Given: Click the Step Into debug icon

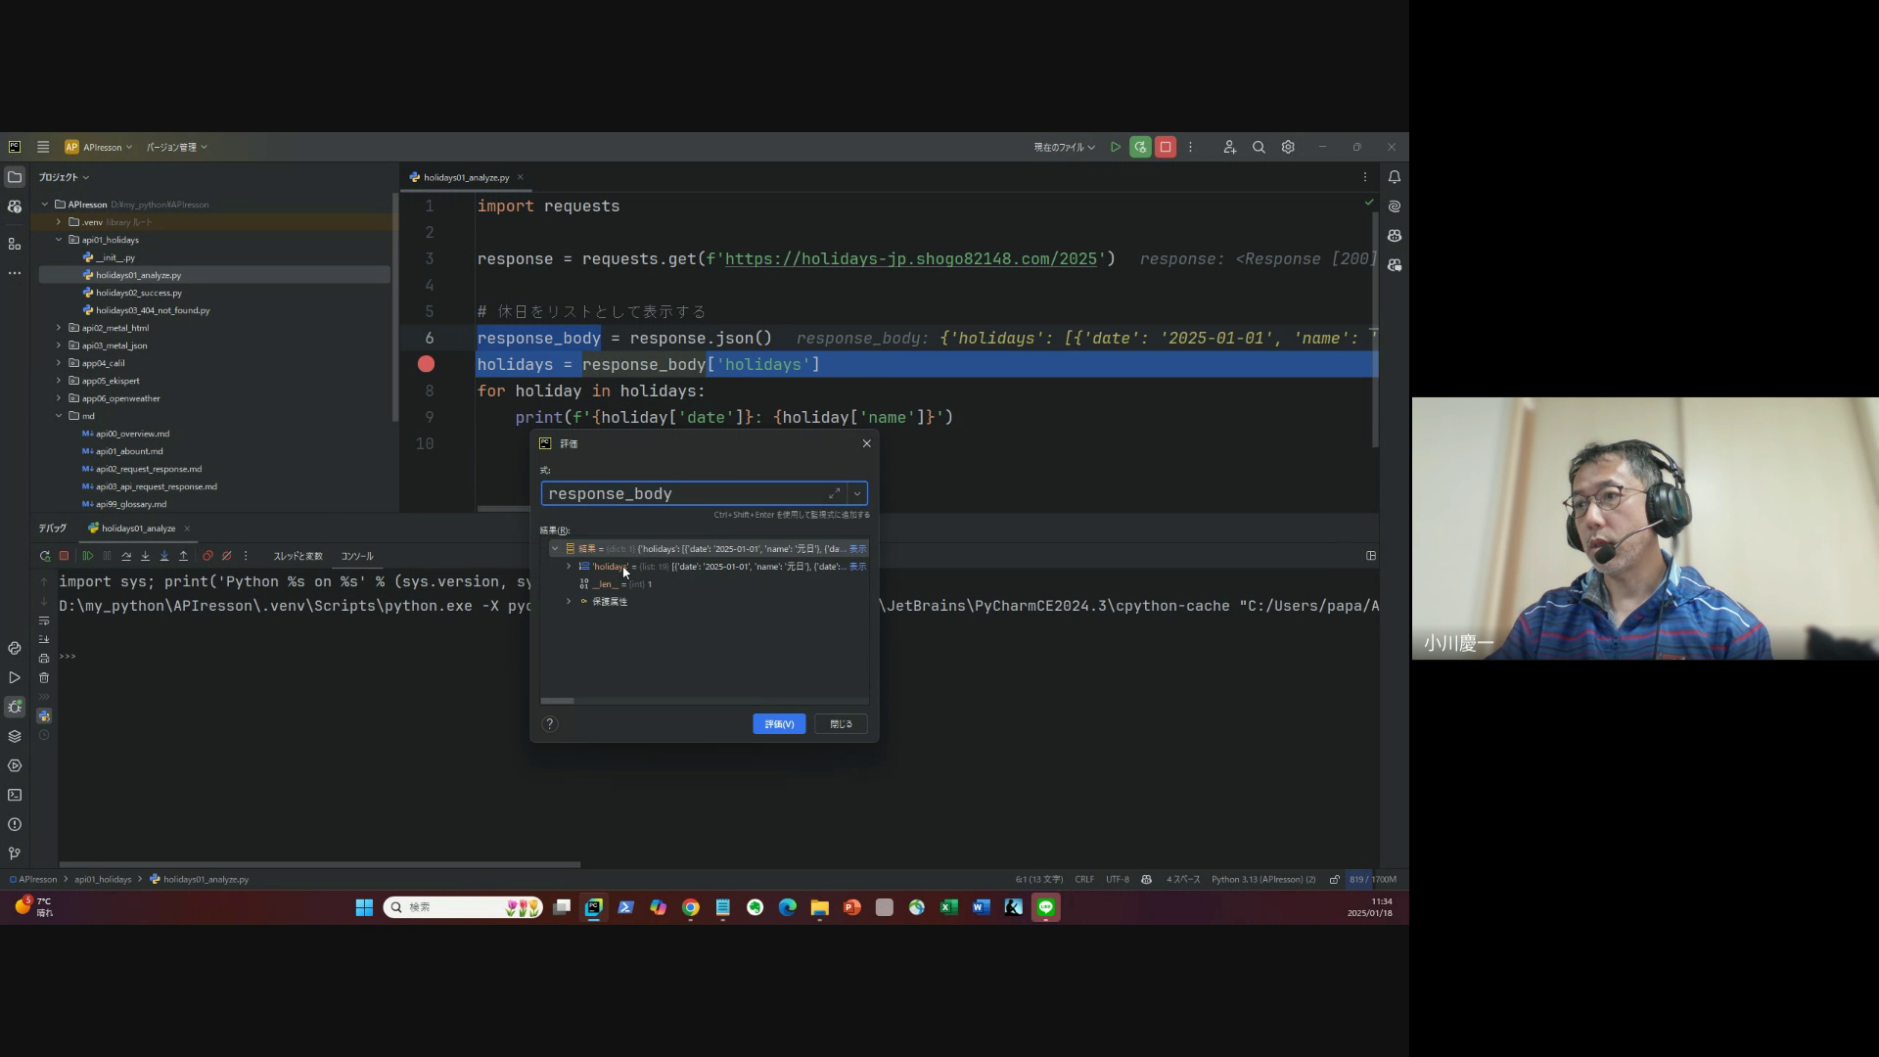Looking at the screenshot, I should [145, 556].
